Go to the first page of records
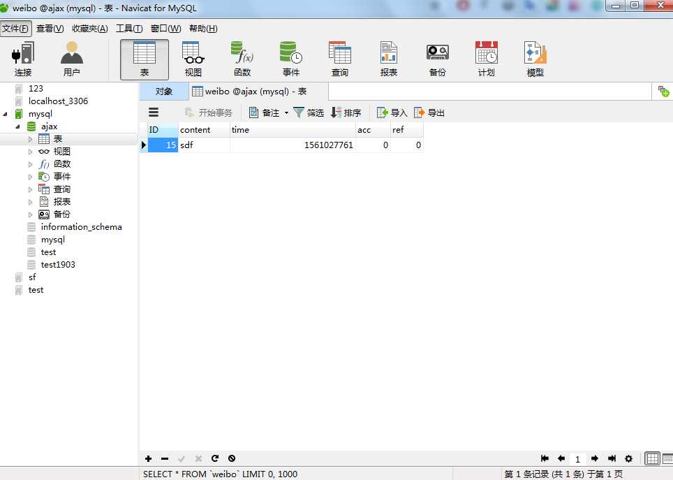Image resolution: width=673 pixels, height=480 pixels. coord(545,458)
